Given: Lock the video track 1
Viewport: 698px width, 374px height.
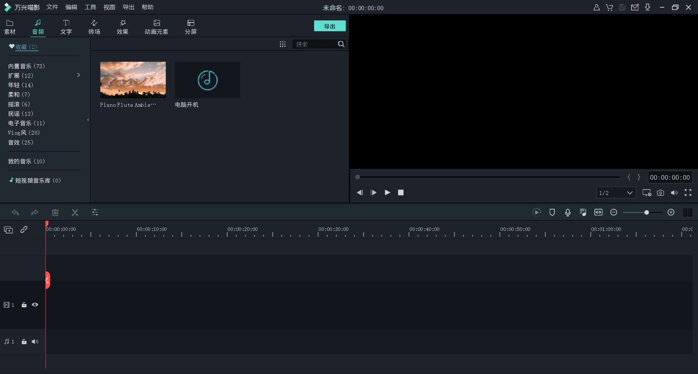Looking at the screenshot, I should click(24, 305).
